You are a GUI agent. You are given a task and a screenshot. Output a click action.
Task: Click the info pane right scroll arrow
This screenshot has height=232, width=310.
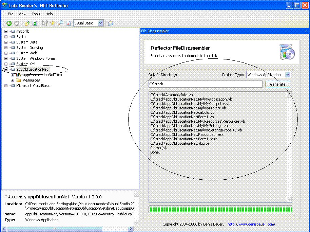click(x=131, y=229)
